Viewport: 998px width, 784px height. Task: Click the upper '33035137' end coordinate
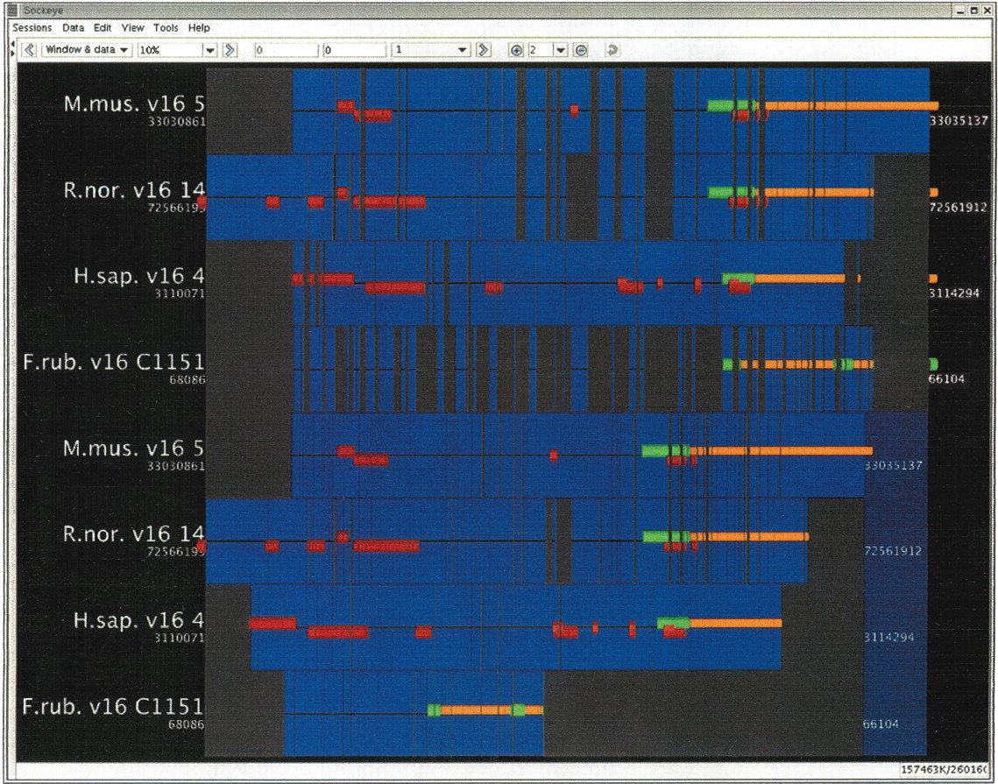pos(959,121)
